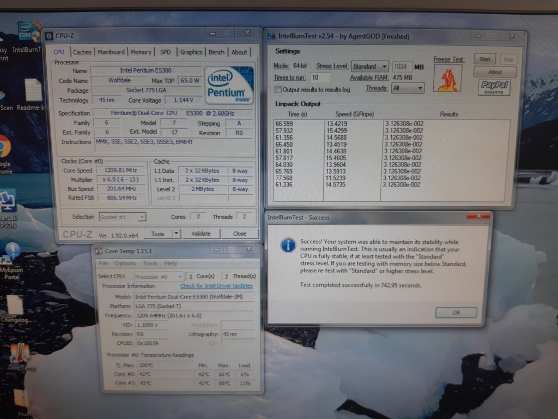558x419 pixels.
Task: Click the Tj. Max value 100°C
Action: (165, 365)
